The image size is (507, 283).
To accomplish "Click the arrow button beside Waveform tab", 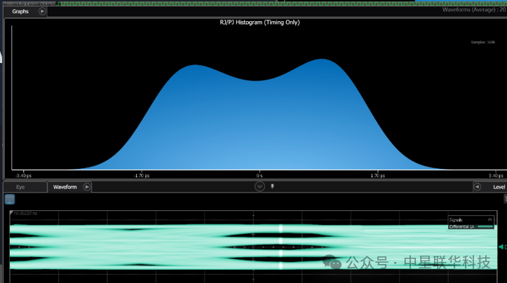I will point(87,187).
